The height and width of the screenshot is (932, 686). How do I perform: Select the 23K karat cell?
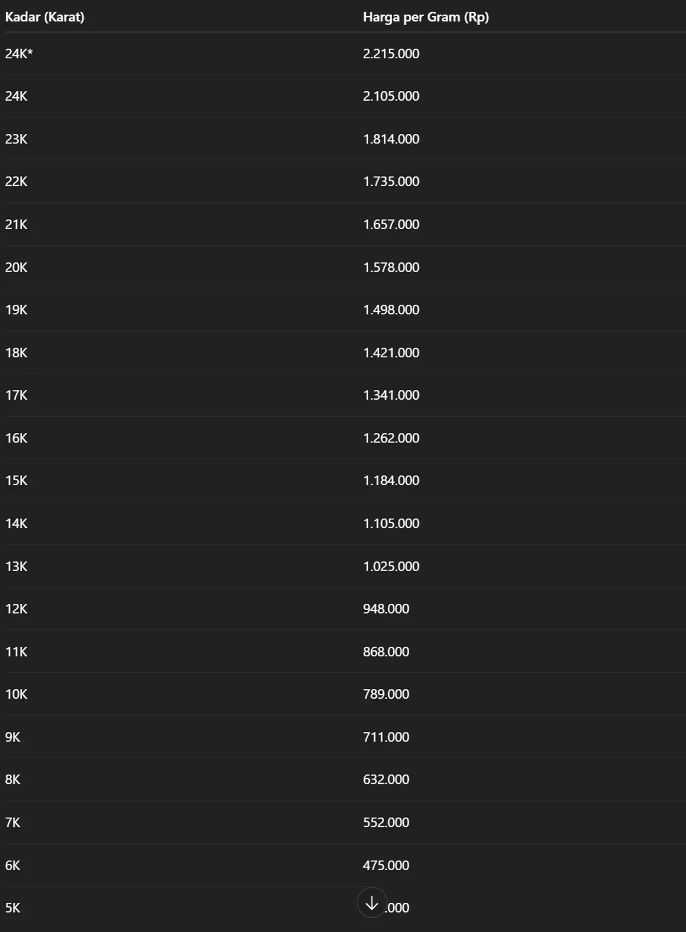(16, 139)
